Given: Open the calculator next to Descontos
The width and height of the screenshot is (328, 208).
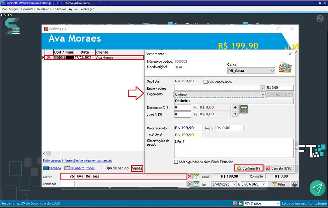Looking at the screenshot, I should (x=244, y=109).
